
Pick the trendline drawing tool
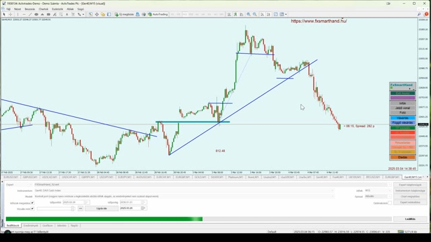click(x=30, y=14)
